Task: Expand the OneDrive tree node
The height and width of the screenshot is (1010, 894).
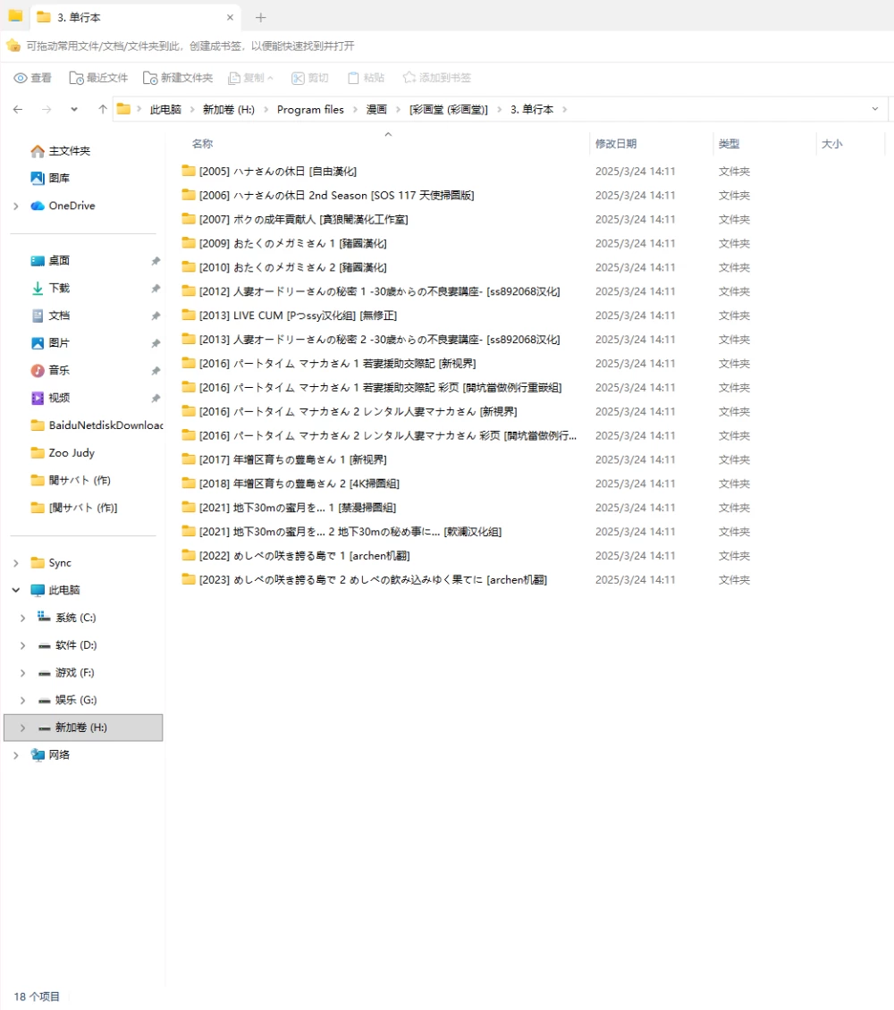Action: 16,206
